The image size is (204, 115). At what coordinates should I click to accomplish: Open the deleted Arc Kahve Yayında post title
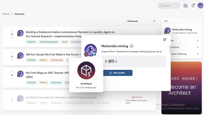pos(61,97)
